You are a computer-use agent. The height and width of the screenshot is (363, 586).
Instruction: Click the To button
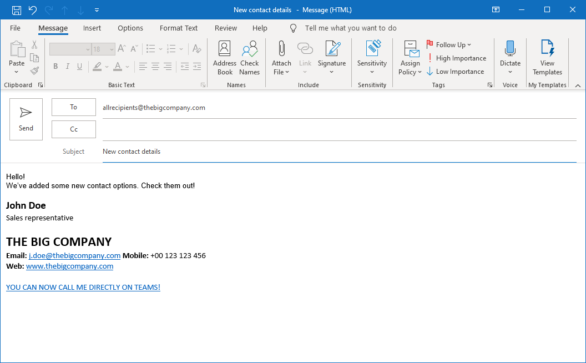pyautogui.click(x=74, y=107)
